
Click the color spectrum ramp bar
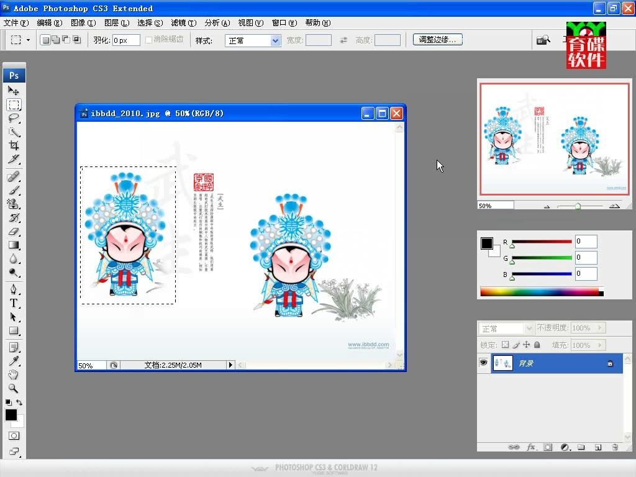(542, 291)
